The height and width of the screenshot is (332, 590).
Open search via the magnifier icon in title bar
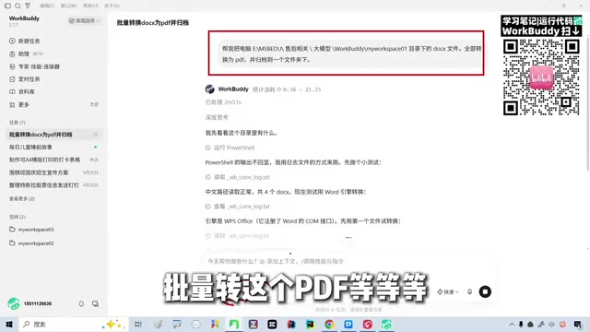pos(18,6)
